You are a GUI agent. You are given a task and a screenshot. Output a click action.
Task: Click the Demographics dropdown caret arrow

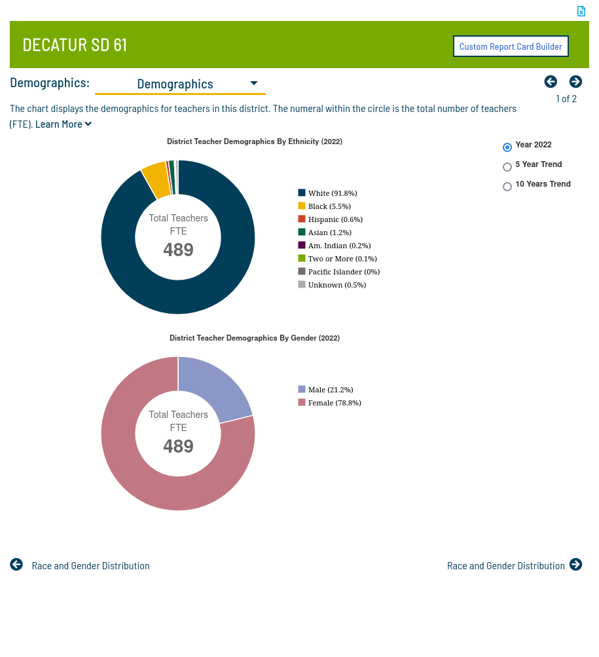click(254, 83)
